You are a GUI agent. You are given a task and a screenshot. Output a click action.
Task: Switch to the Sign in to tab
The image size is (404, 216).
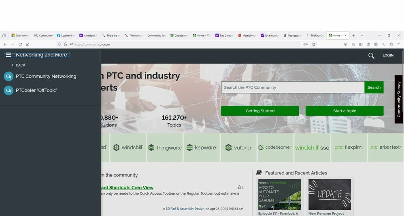[x=20, y=35]
